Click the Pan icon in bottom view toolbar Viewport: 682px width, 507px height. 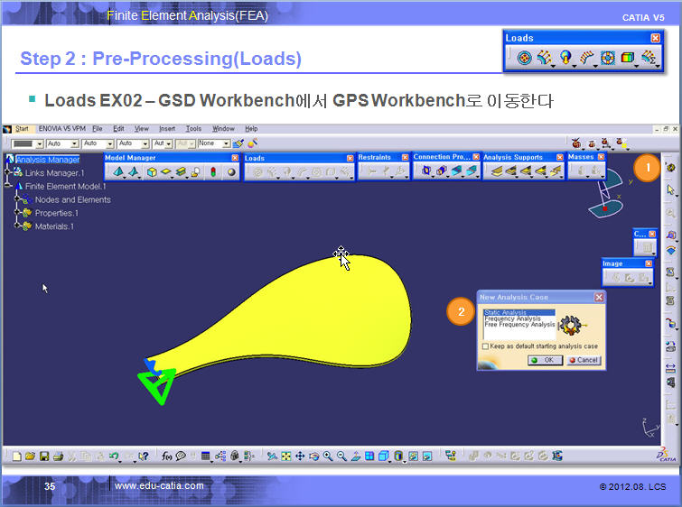(299, 456)
